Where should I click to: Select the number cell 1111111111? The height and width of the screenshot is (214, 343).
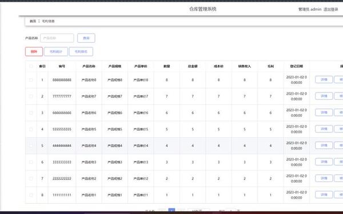[62, 195]
